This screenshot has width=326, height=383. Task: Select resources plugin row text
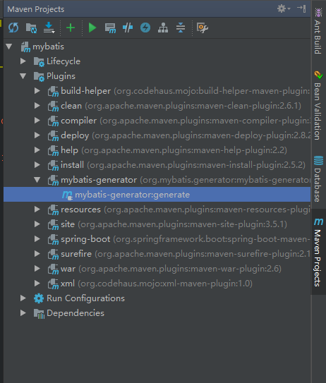coord(186,209)
